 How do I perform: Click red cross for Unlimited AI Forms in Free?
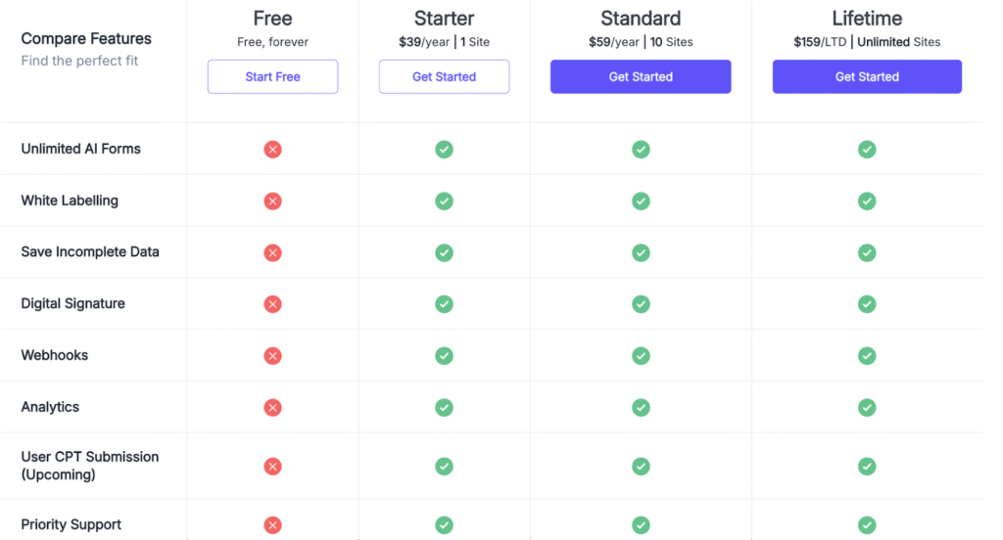click(x=272, y=150)
